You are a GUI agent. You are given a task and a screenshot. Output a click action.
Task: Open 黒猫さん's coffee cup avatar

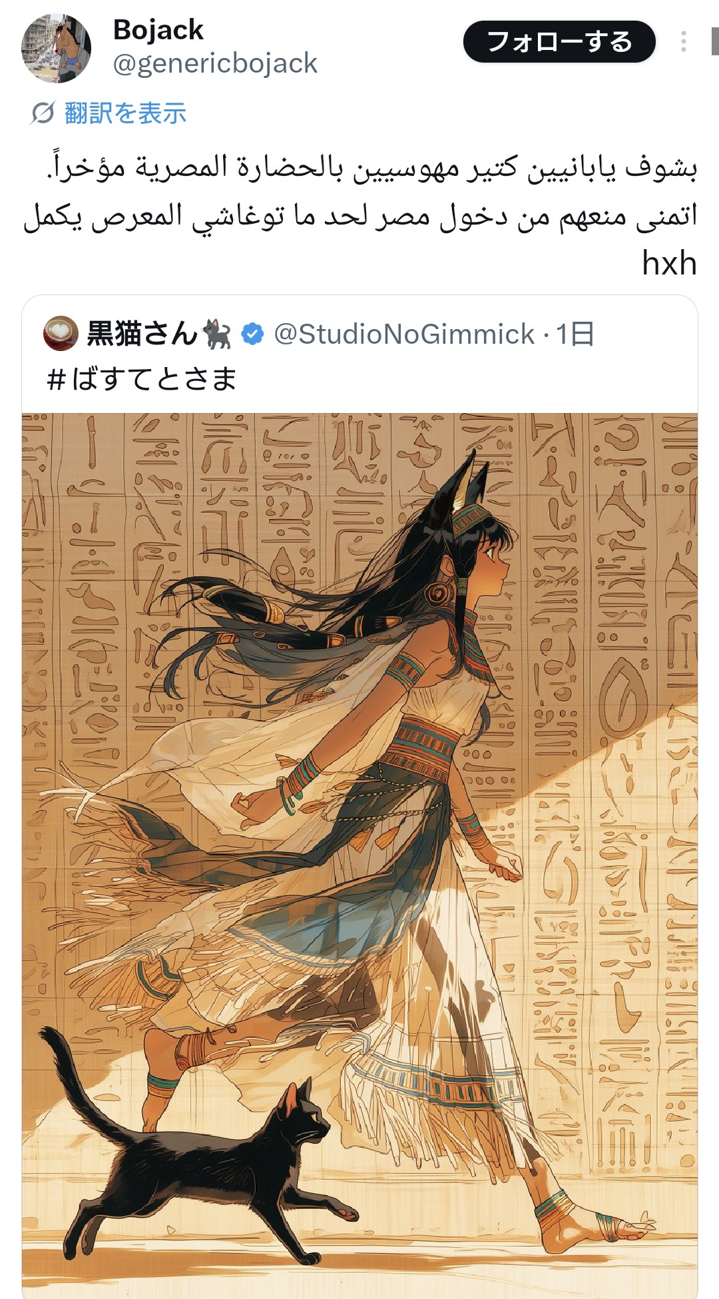[x=61, y=333]
